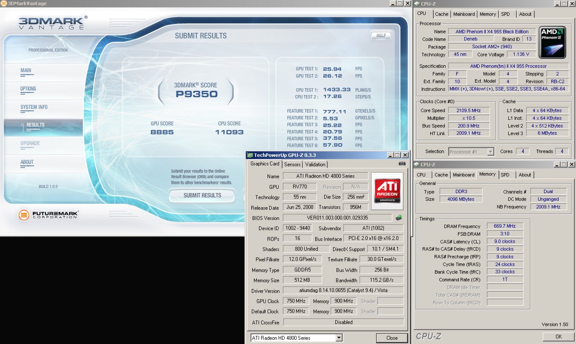Click the Futuremark Corporation logo
Screen dimensions: 576x344
[x=49, y=214]
